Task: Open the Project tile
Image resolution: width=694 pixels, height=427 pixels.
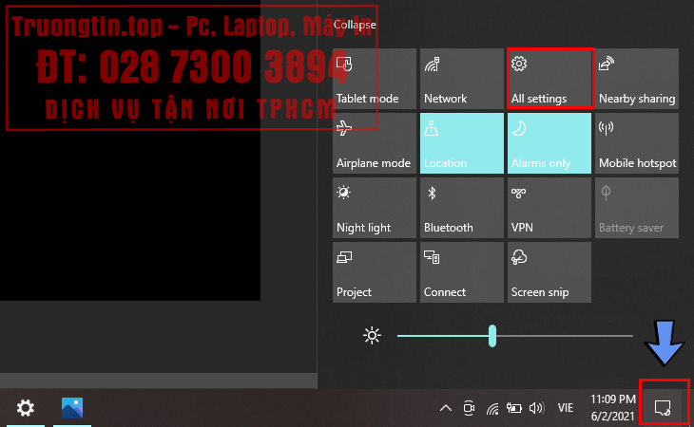Action: [375, 272]
